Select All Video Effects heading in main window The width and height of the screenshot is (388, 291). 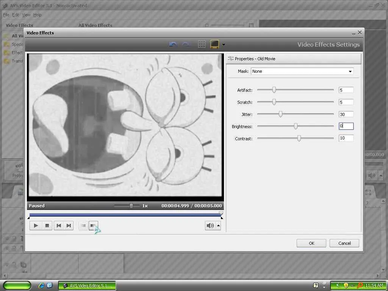(x=95, y=25)
